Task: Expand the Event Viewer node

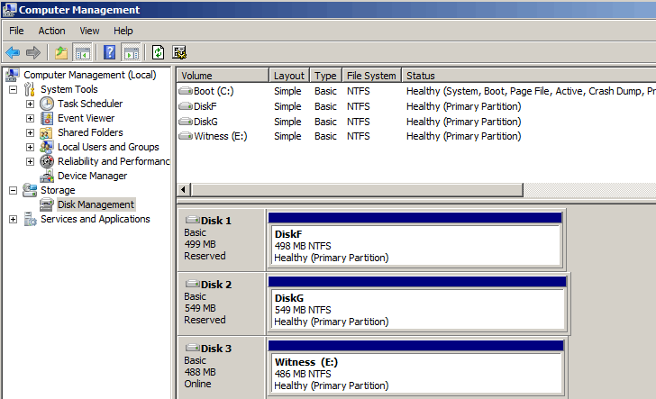Action: 30,118
